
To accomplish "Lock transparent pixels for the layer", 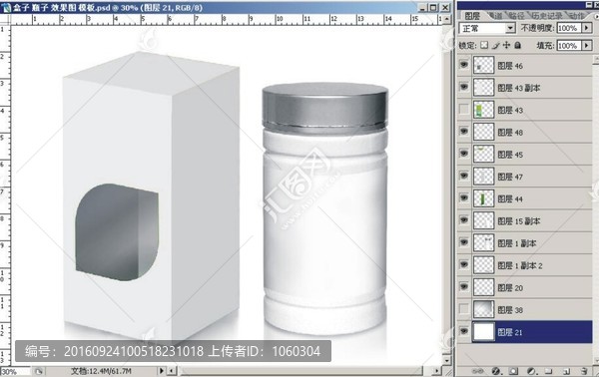I will pos(484,45).
